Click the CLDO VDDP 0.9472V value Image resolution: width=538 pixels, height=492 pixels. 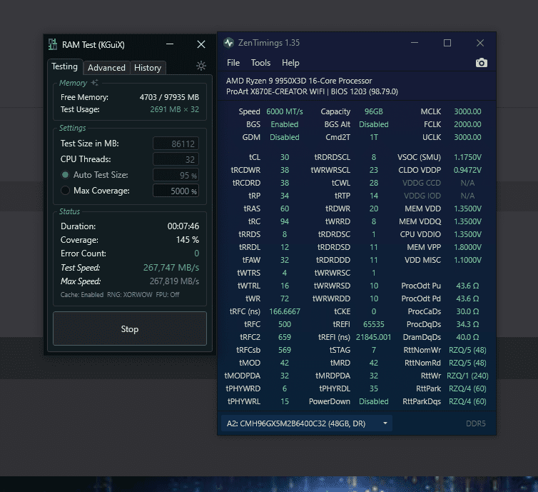pyautogui.click(x=467, y=170)
